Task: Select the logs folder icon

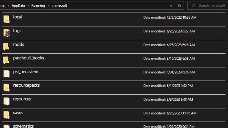Action: (6, 33)
